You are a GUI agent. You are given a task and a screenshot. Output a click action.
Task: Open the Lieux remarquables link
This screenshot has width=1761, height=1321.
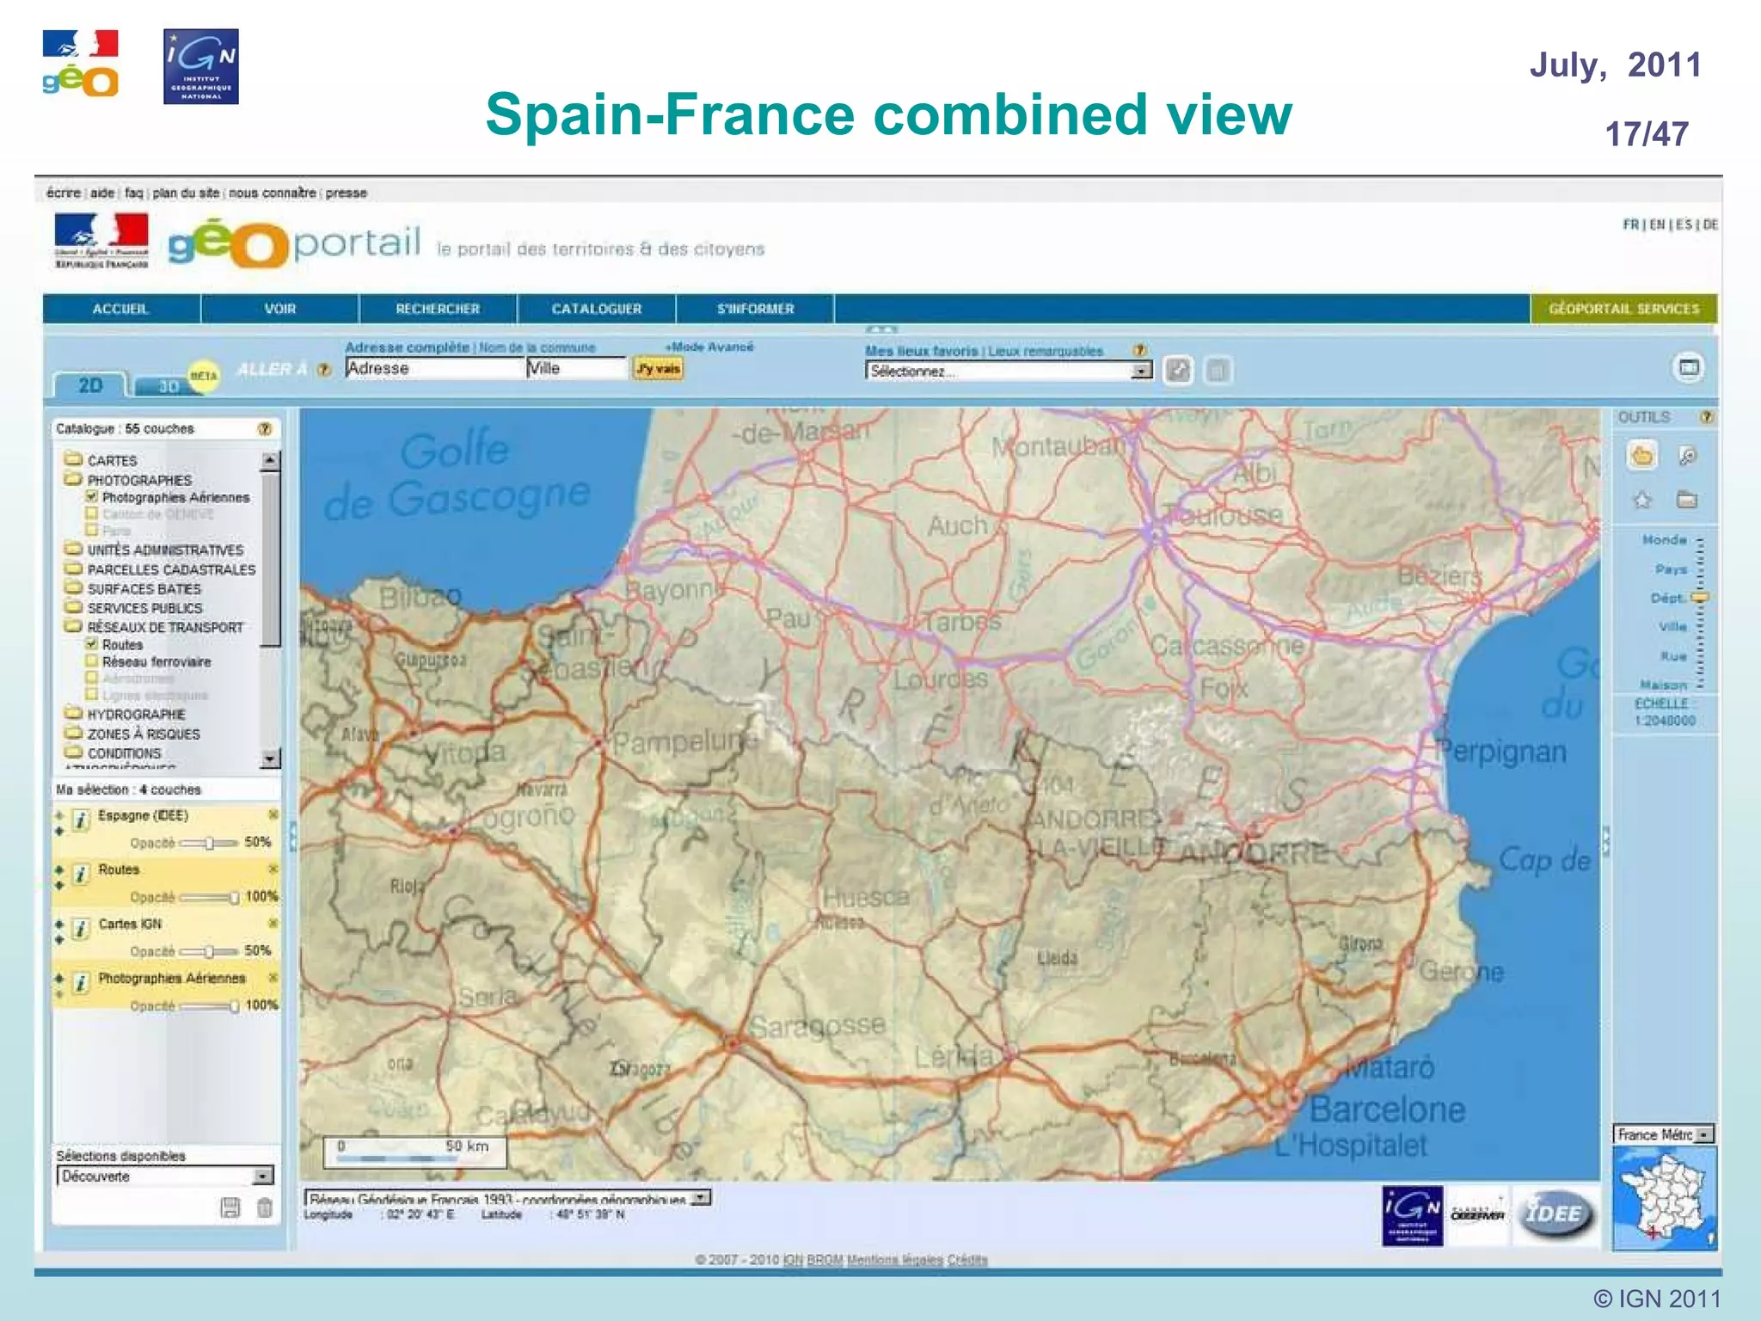[x=1046, y=351]
